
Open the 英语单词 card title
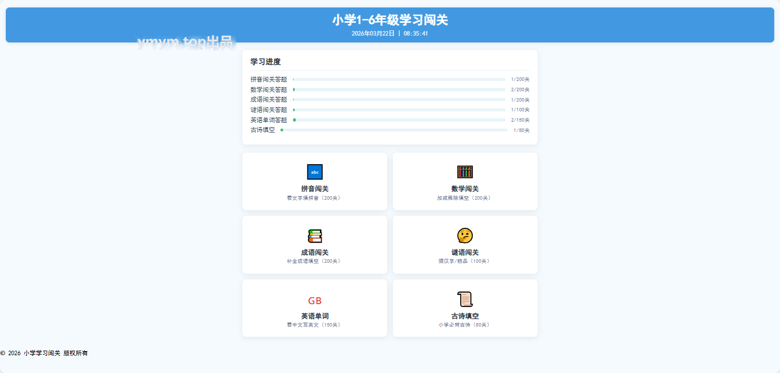coord(315,316)
